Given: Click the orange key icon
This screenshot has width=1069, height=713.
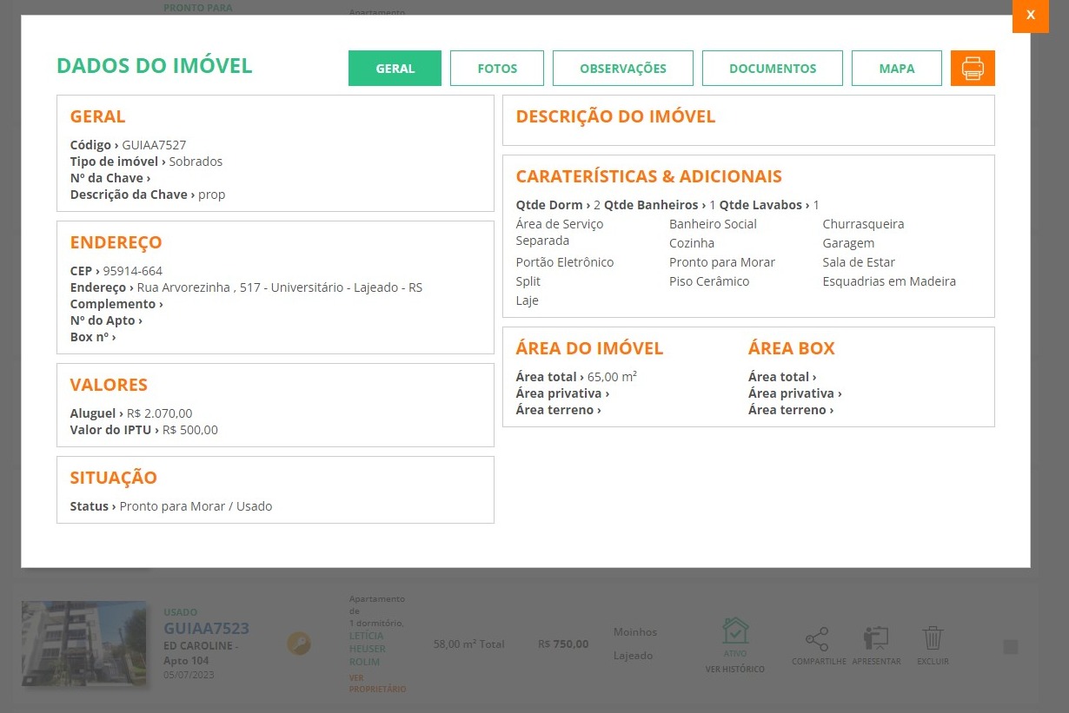Looking at the screenshot, I should 299,644.
